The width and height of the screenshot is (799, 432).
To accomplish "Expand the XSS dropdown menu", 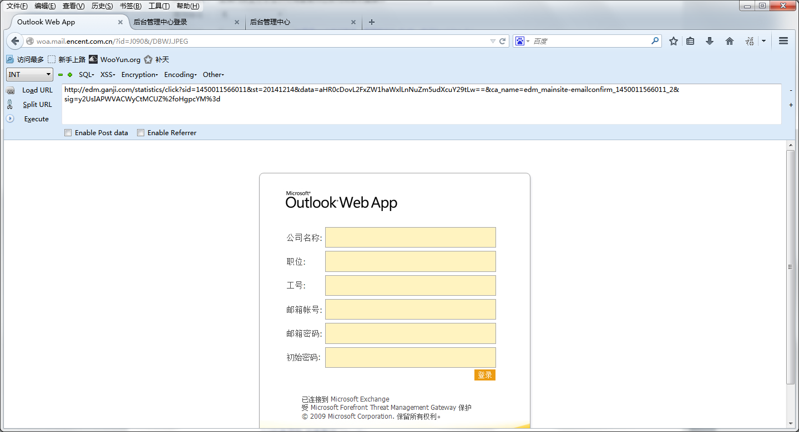I will (108, 75).
